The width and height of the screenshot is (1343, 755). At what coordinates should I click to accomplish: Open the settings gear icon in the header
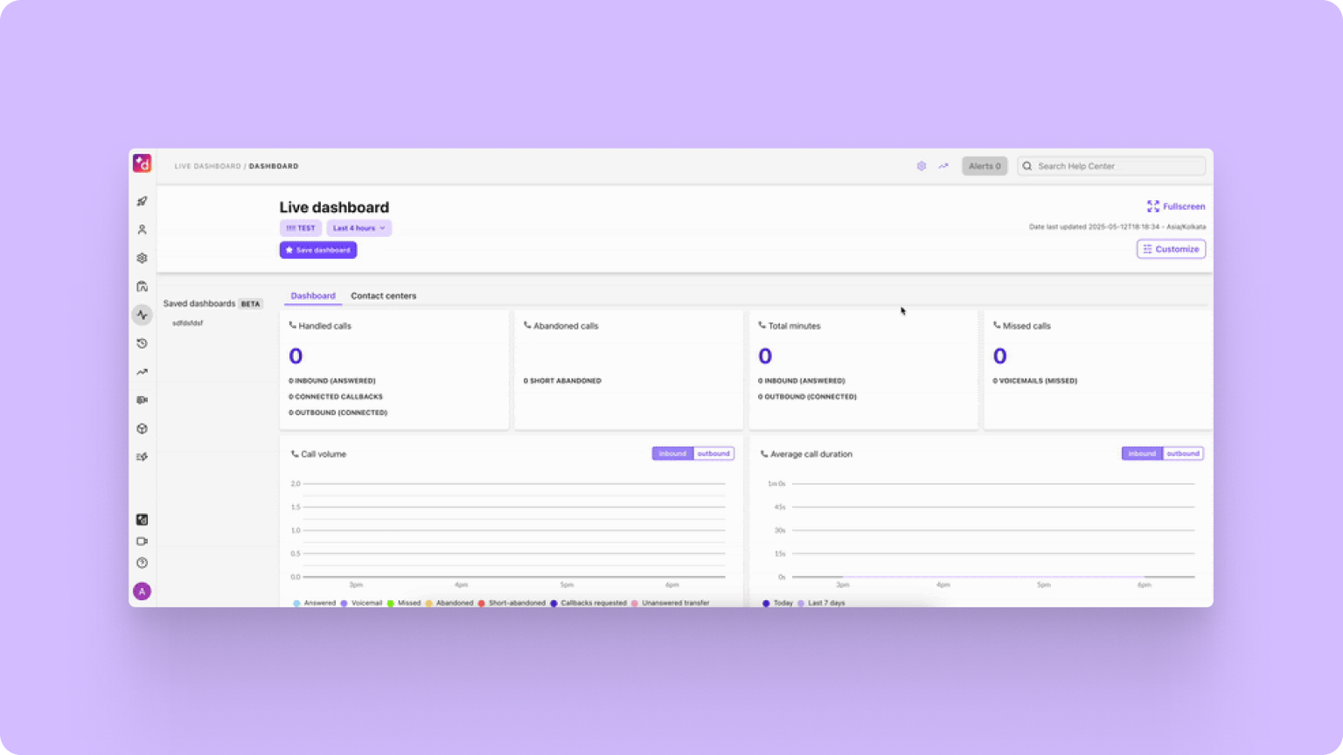pos(921,166)
